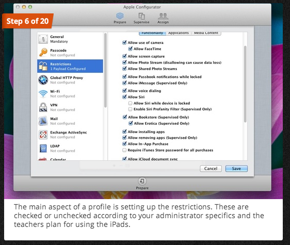Enable Allow Siri while device is locked
Image resolution: width=290 pixels, height=245 pixels.
(130, 103)
